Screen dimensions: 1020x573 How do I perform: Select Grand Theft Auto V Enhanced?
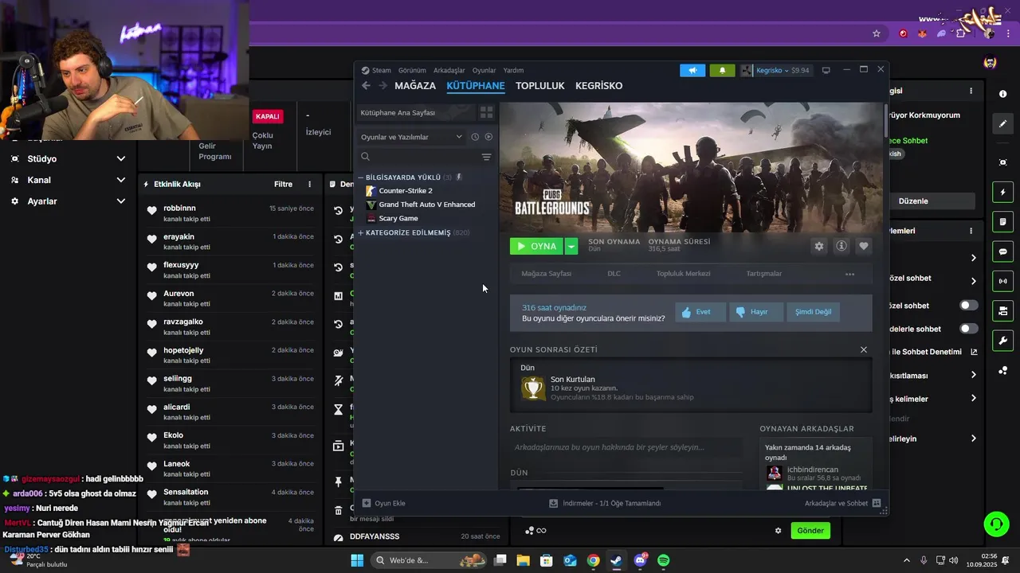point(426,205)
